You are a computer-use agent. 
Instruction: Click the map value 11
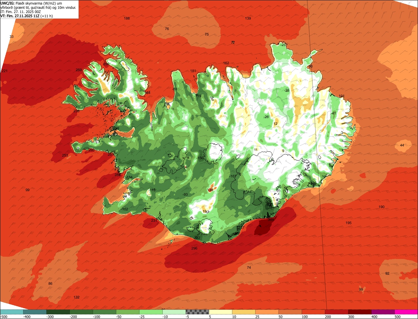tap(256, 150)
